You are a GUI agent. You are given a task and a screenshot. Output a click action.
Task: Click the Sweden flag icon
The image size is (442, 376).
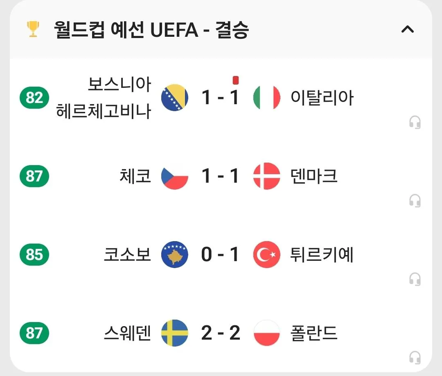pyautogui.click(x=175, y=333)
